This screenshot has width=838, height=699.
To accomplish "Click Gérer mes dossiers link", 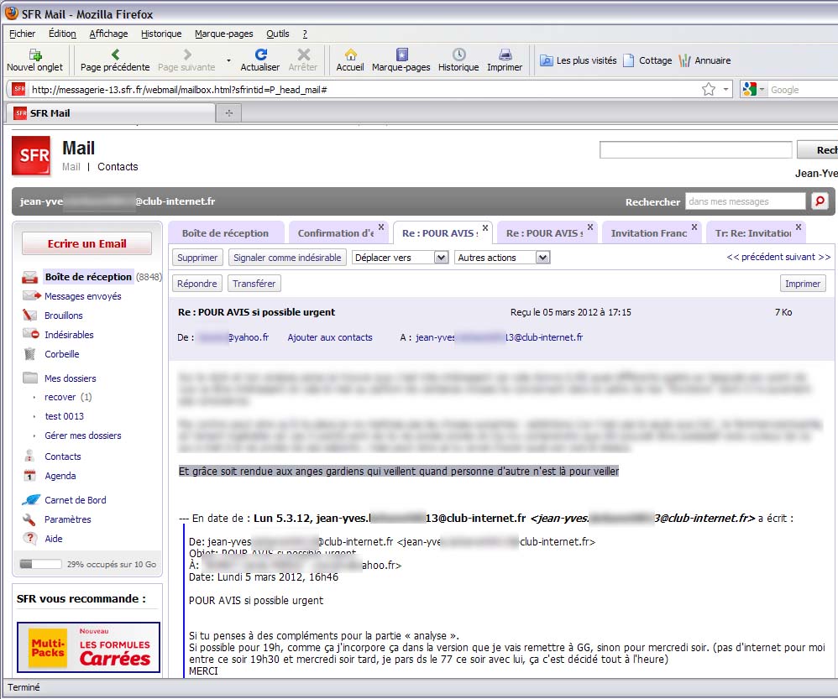I will [x=83, y=436].
